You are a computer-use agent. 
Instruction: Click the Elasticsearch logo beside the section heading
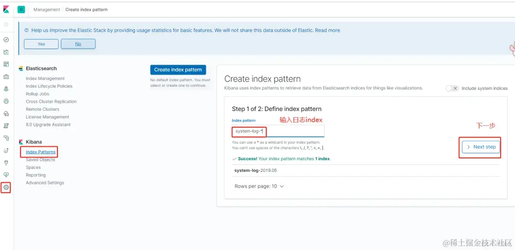[x=21, y=69]
